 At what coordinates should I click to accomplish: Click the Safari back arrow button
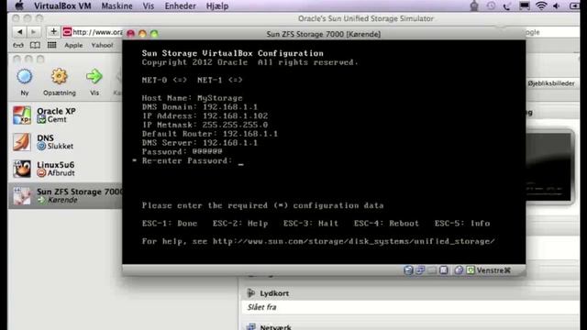[x=20, y=32]
